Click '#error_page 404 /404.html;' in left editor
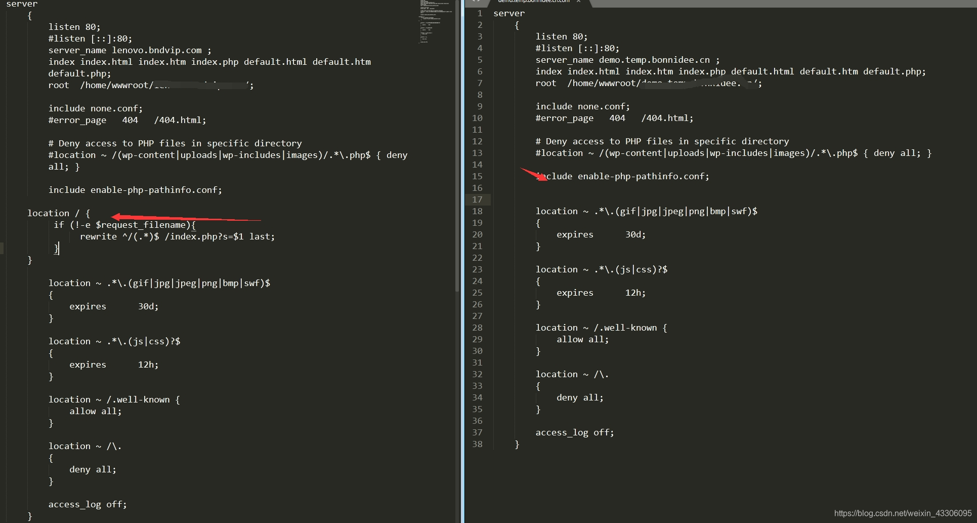Screen dimensions: 977x523 point(128,120)
